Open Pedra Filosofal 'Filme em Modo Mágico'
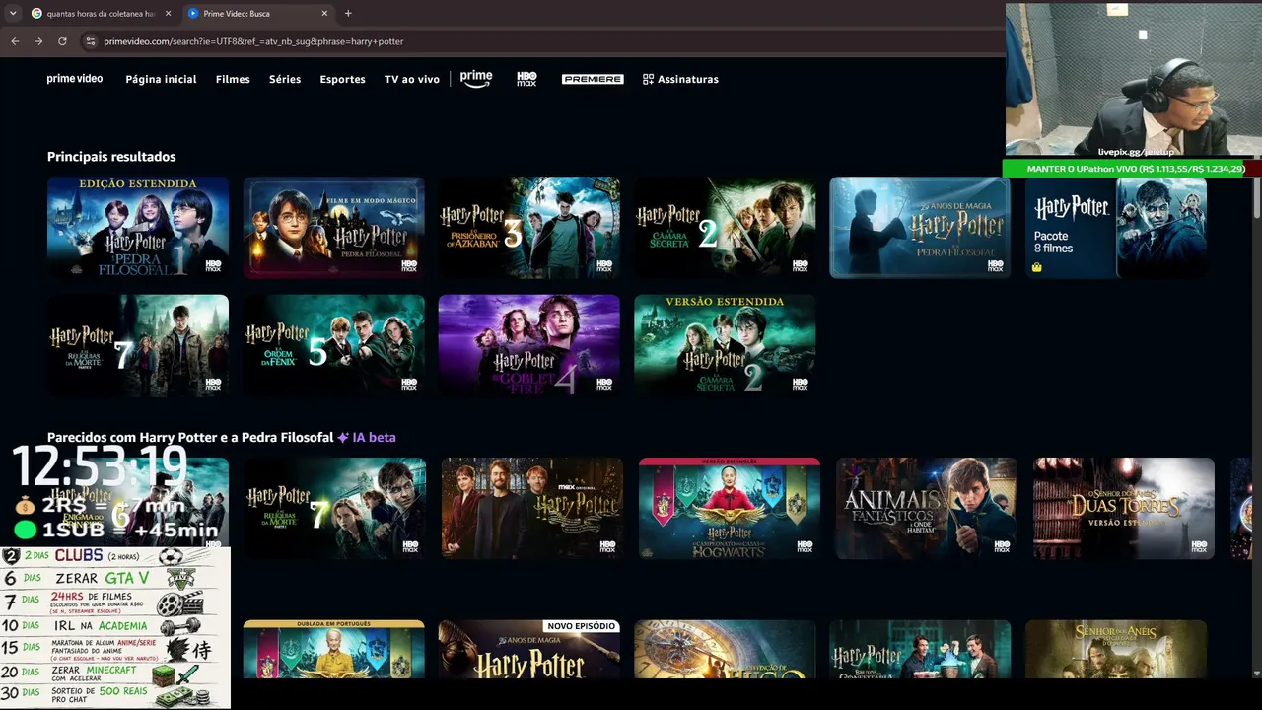The image size is (1262, 710). pyautogui.click(x=334, y=228)
